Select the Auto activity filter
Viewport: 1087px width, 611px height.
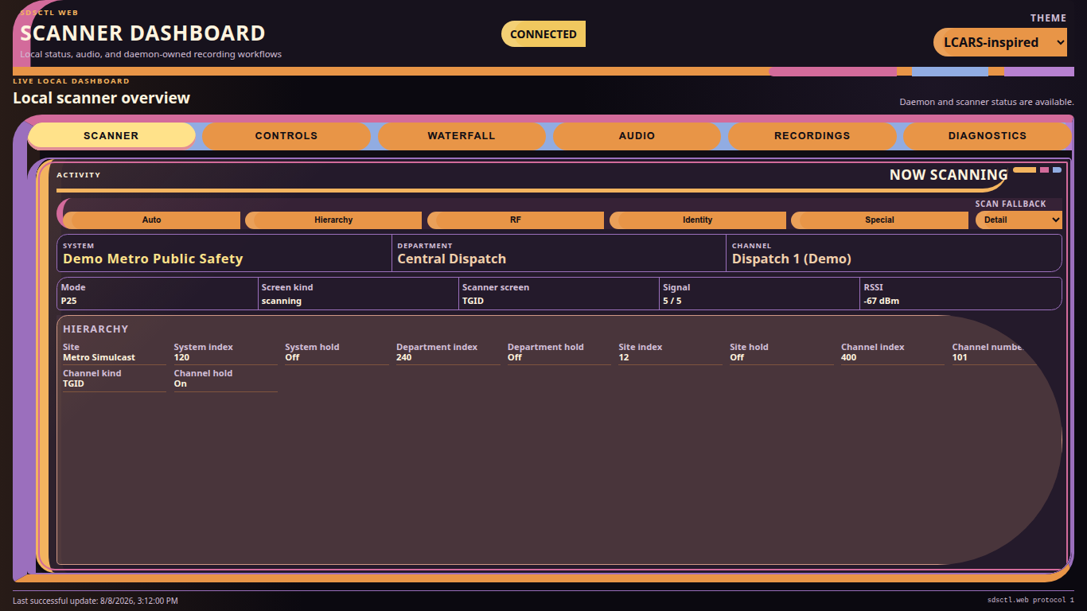click(151, 220)
